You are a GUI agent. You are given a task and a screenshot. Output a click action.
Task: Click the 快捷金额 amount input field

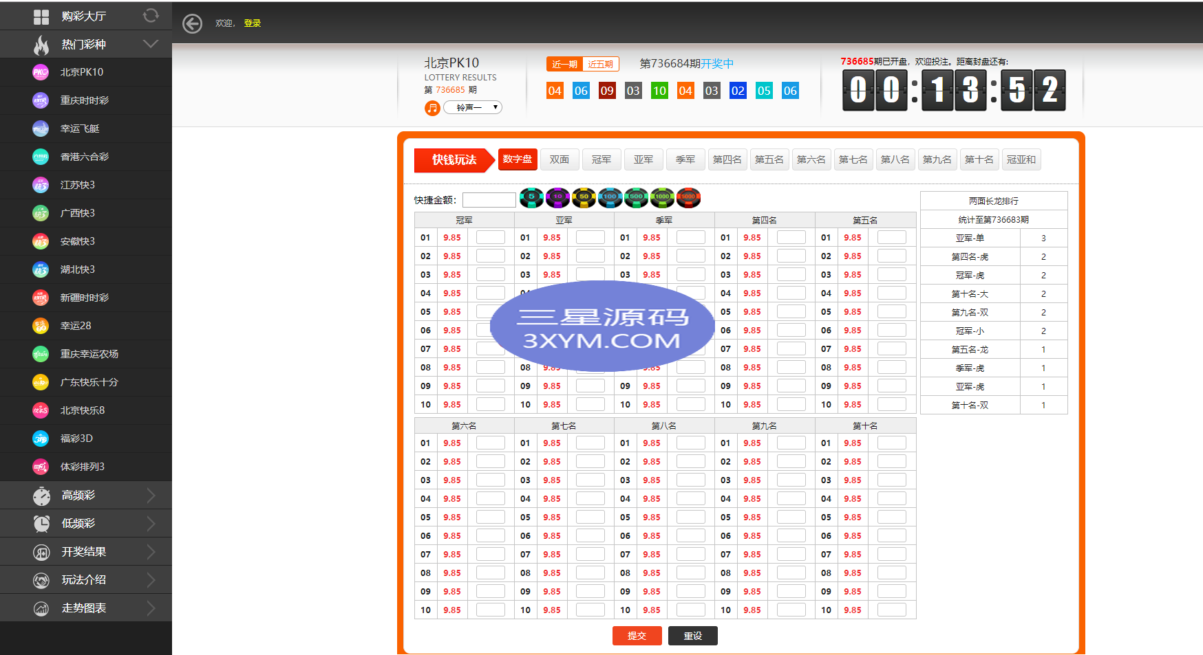point(489,200)
